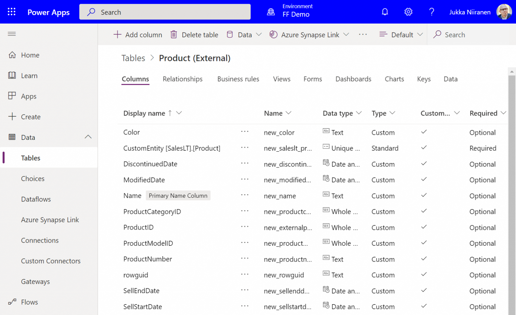This screenshot has height=315, width=516.
Task: Switch to the Relationships tab
Action: pyautogui.click(x=183, y=79)
